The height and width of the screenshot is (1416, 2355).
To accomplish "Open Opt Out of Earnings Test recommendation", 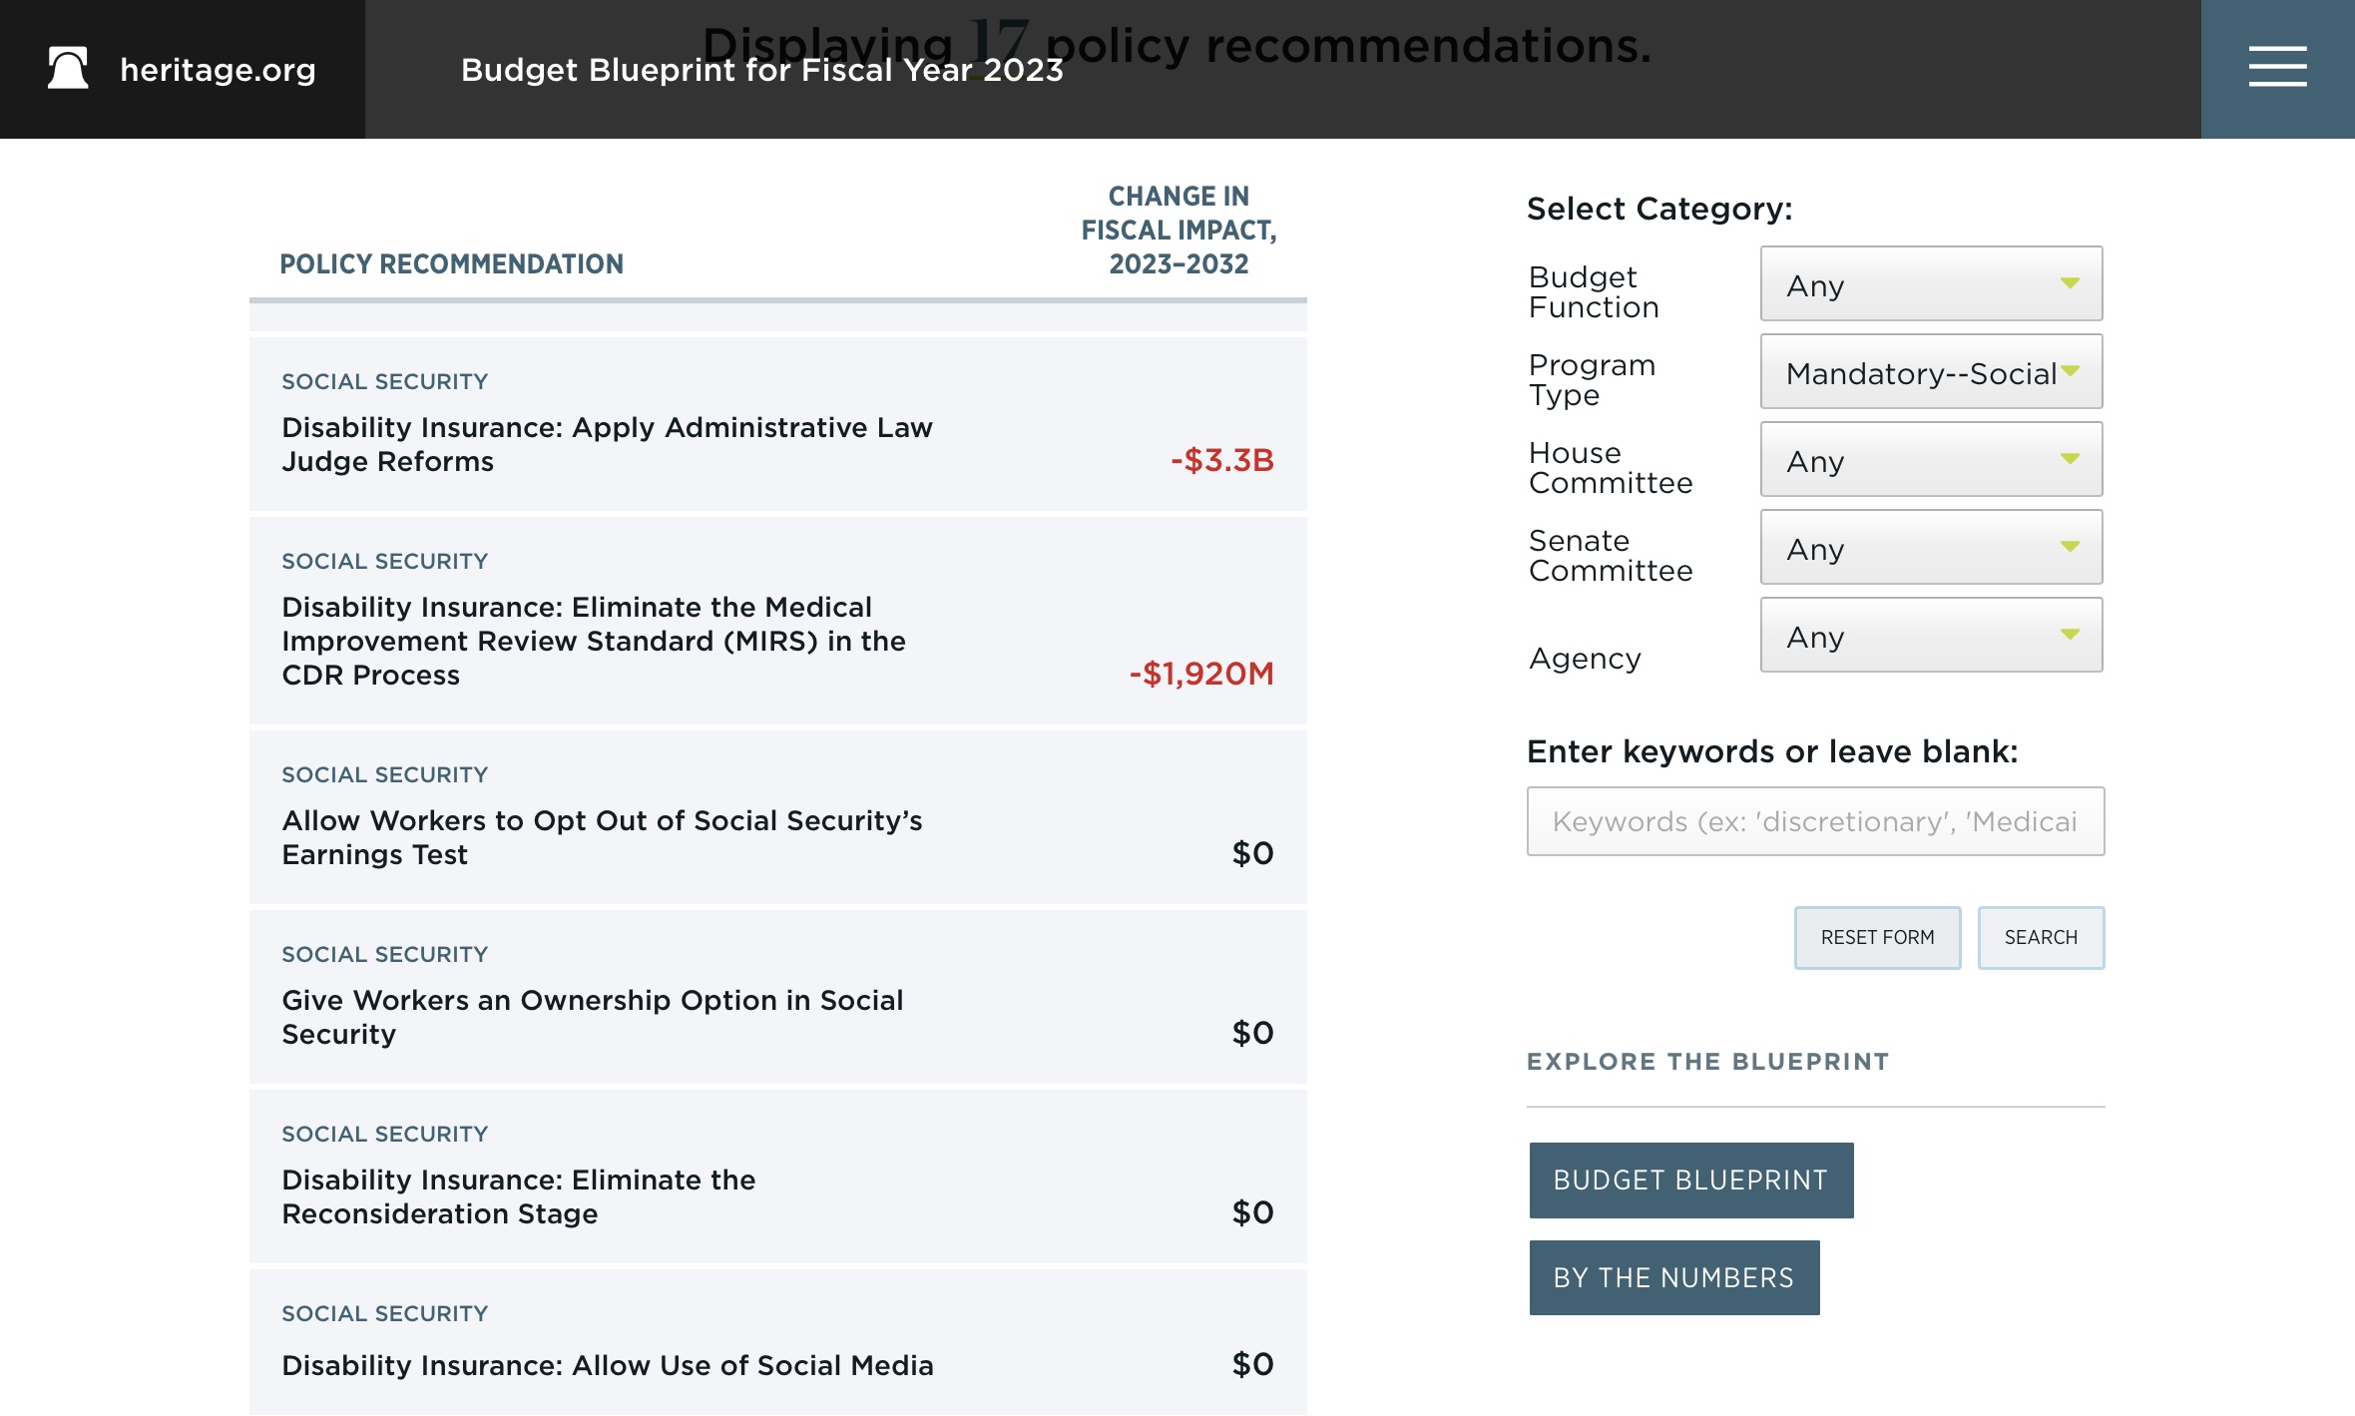I will (601, 837).
